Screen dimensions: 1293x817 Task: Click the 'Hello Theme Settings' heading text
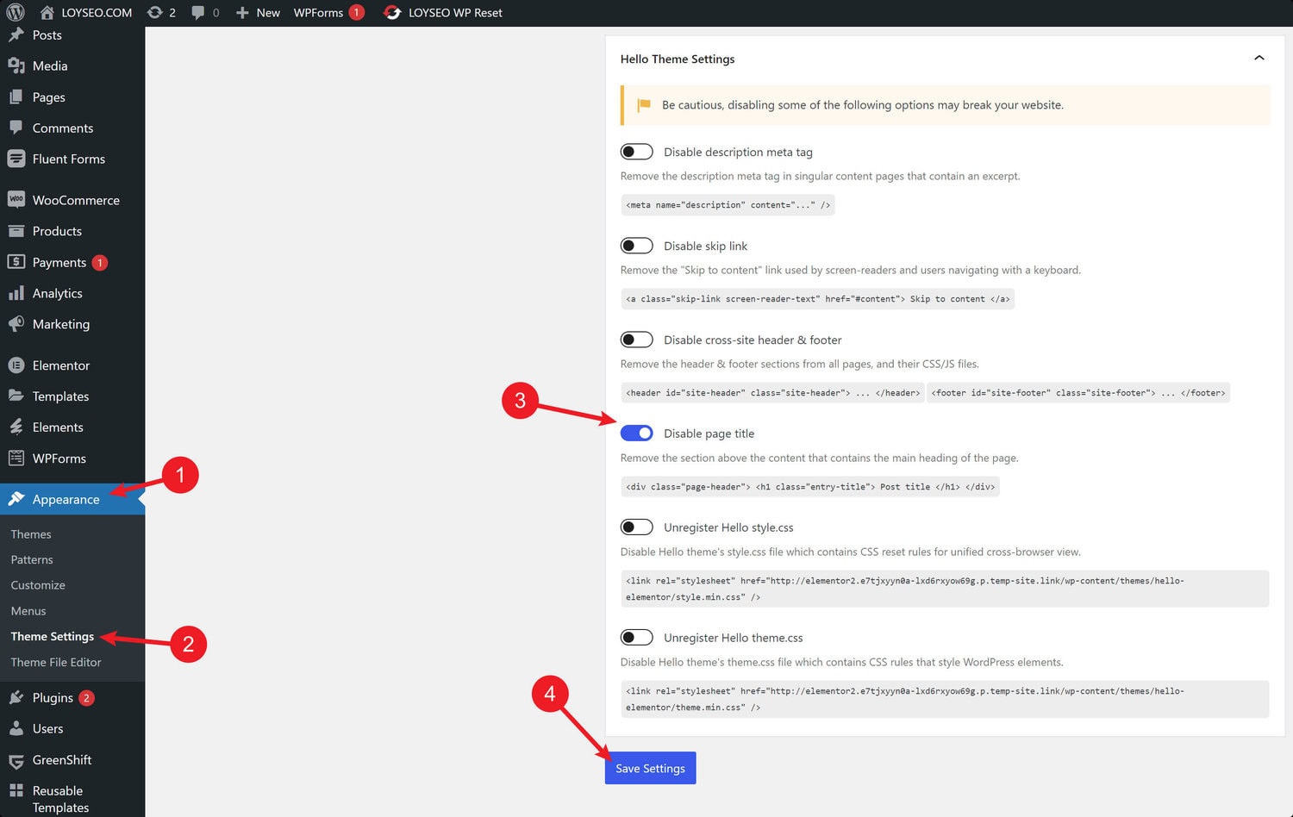pos(678,59)
